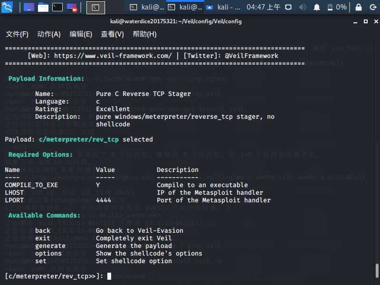The height and width of the screenshot is (285, 380).
Task: Select the active terminal taskbar button
Action: point(96,8)
